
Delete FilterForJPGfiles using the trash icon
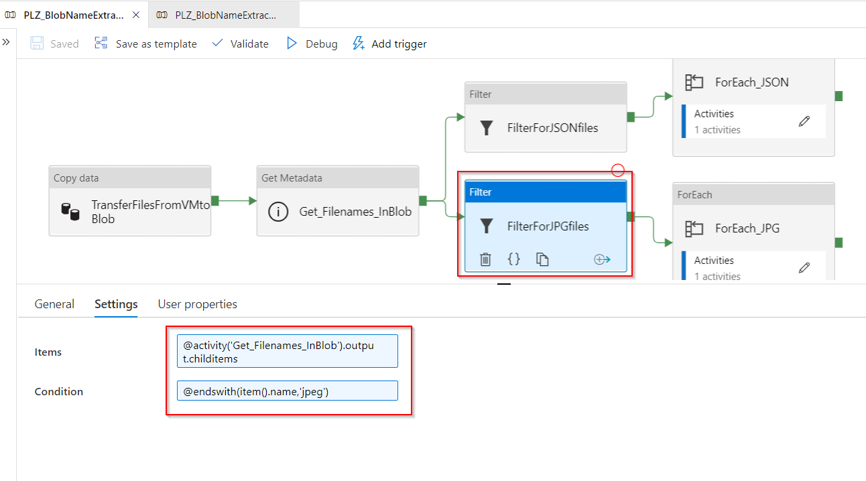point(485,259)
